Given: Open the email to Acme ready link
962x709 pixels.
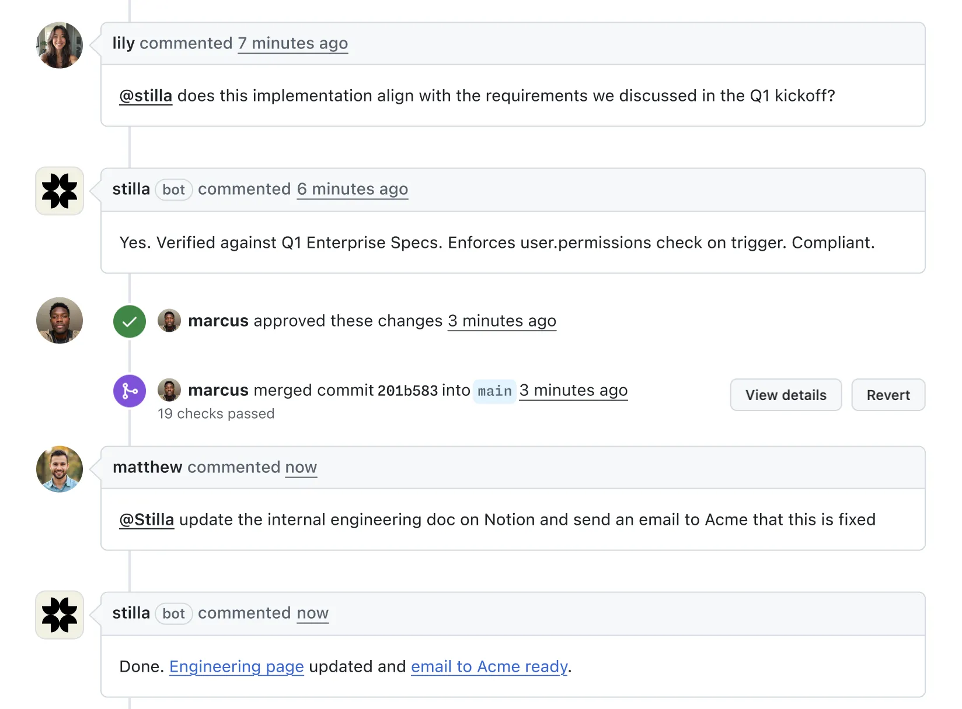Looking at the screenshot, I should (489, 666).
